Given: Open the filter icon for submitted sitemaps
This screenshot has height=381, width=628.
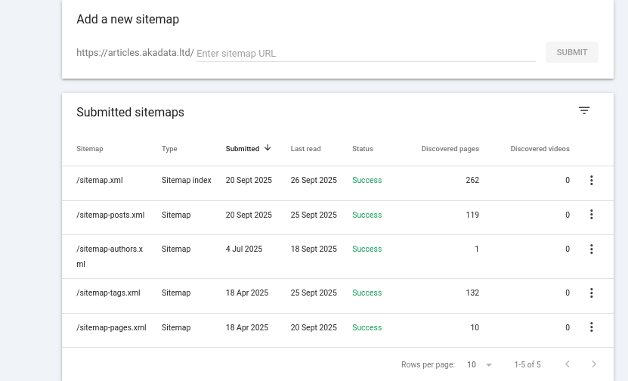Looking at the screenshot, I should coord(584,110).
